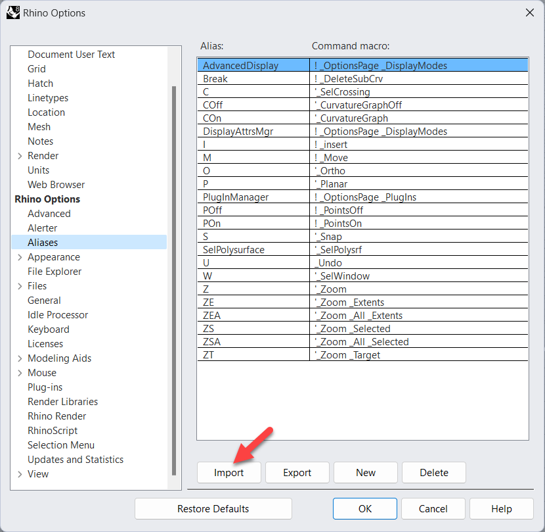Delete the selected alias

point(434,472)
